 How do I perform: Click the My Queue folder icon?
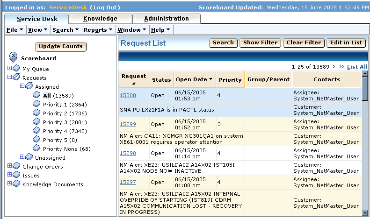17,69
